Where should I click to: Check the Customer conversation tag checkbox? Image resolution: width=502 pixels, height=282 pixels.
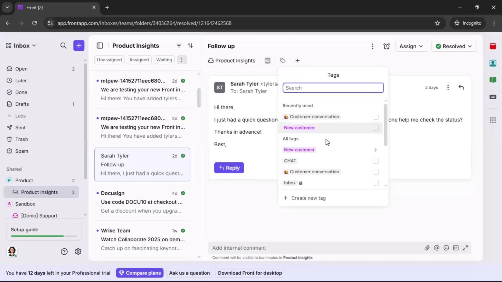click(x=375, y=117)
